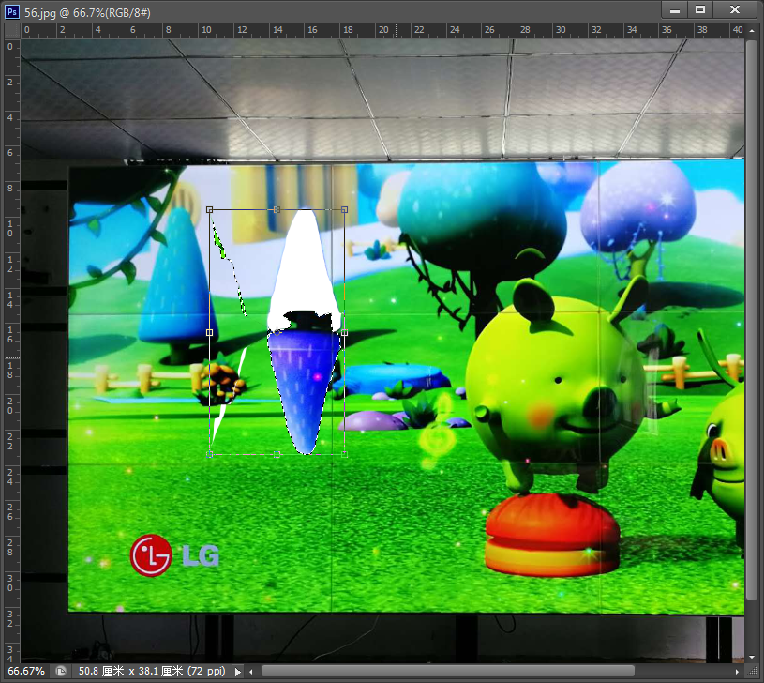This screenshot has height=683, width=764.
Task: Click the top-center transform handle
Action: 277,209
